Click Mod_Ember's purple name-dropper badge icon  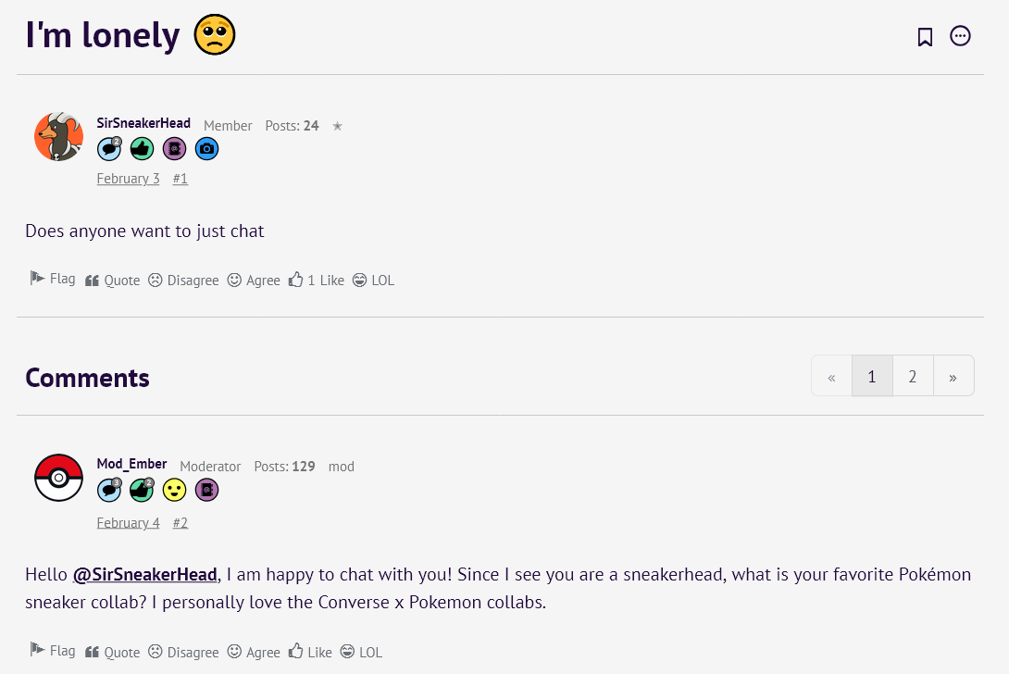(206, 490)
